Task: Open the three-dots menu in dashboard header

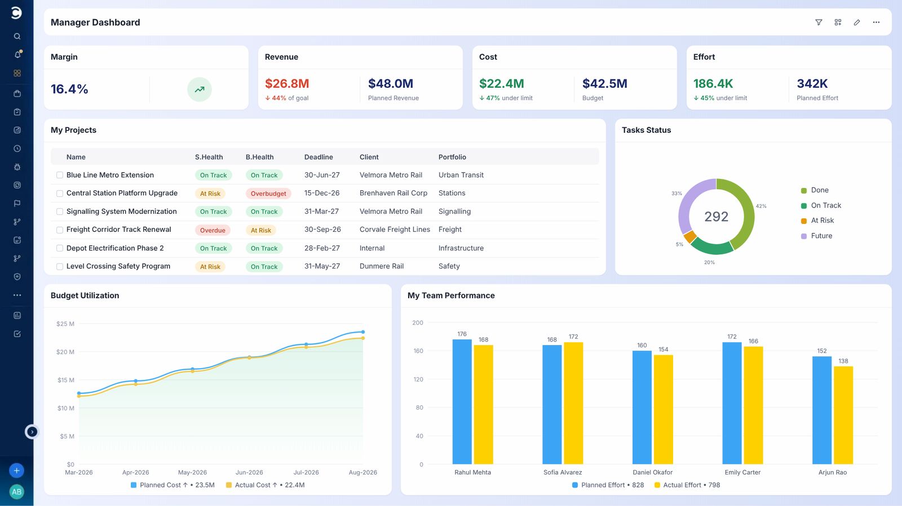Action: (876, 23)
